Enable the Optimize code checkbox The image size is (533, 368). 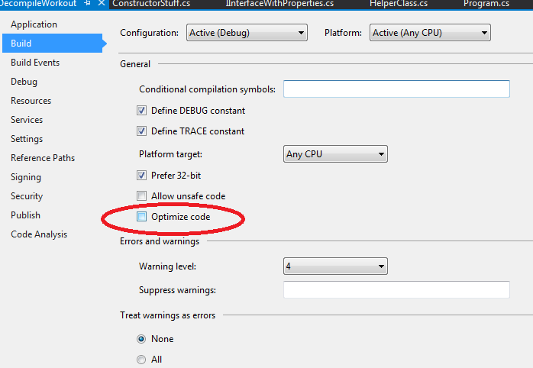tap(141, 218)
